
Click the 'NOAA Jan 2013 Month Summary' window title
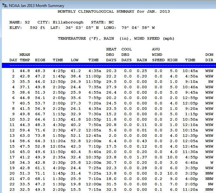click(37, 6)
